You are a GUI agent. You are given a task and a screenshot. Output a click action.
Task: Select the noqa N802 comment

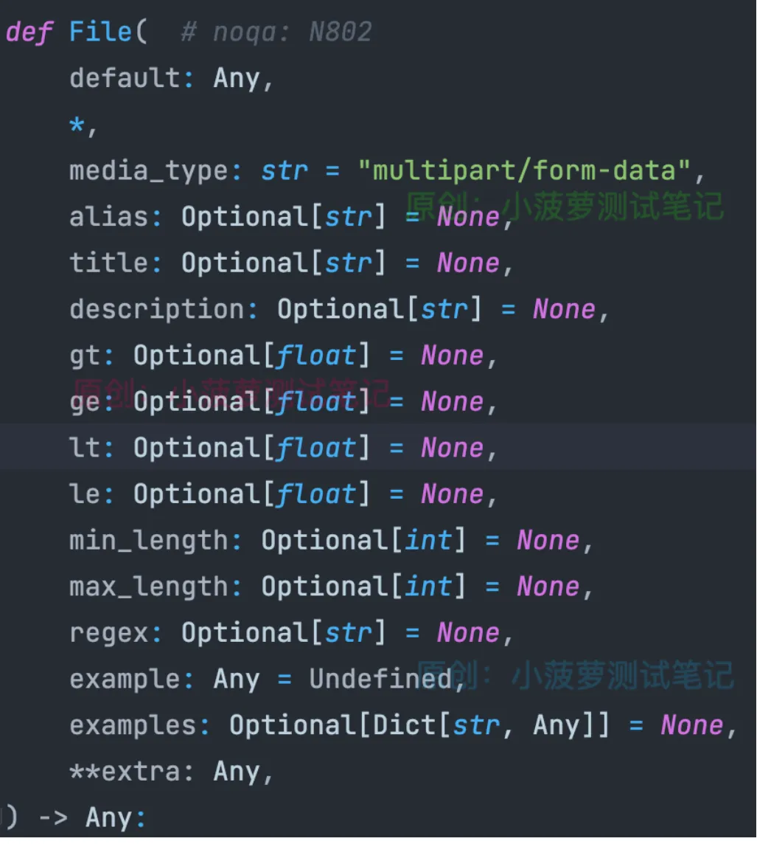pyautogui.click(x=276, y=32)
